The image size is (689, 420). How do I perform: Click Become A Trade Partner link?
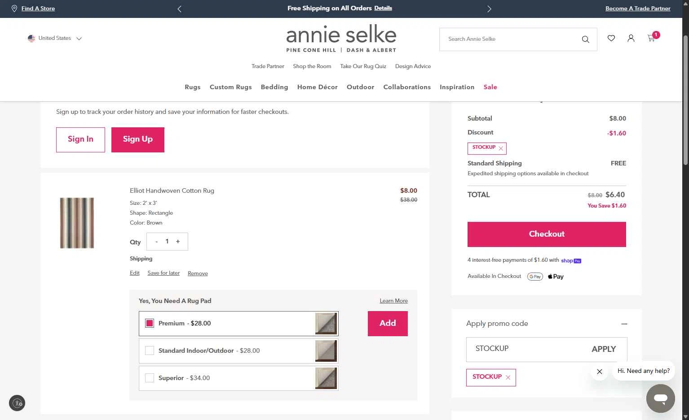click(638, 9)
